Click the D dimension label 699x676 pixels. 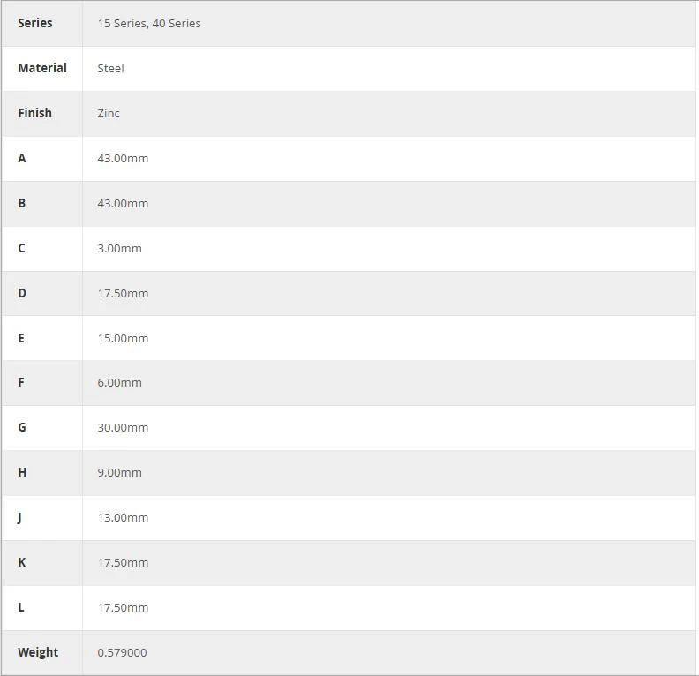tap(22, 293)
